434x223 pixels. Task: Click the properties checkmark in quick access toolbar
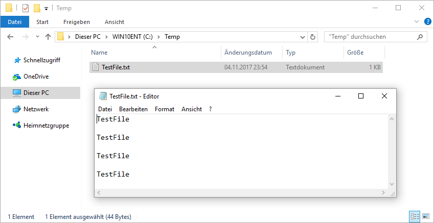tap(25, 8)
